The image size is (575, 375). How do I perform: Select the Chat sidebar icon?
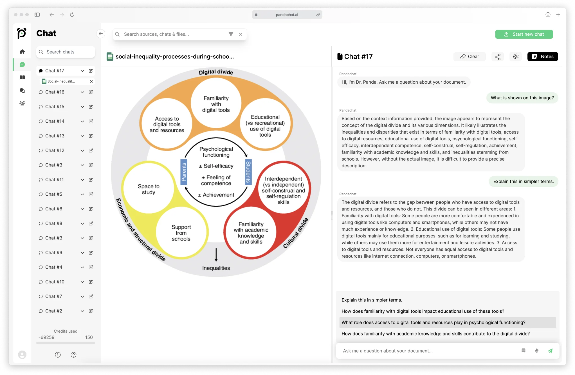(x=22, y=65)
